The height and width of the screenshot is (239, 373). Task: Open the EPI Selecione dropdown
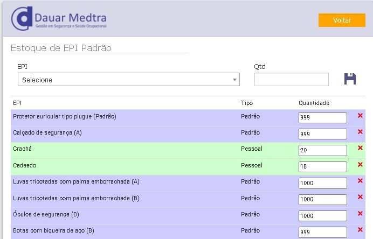coord(129,79)
